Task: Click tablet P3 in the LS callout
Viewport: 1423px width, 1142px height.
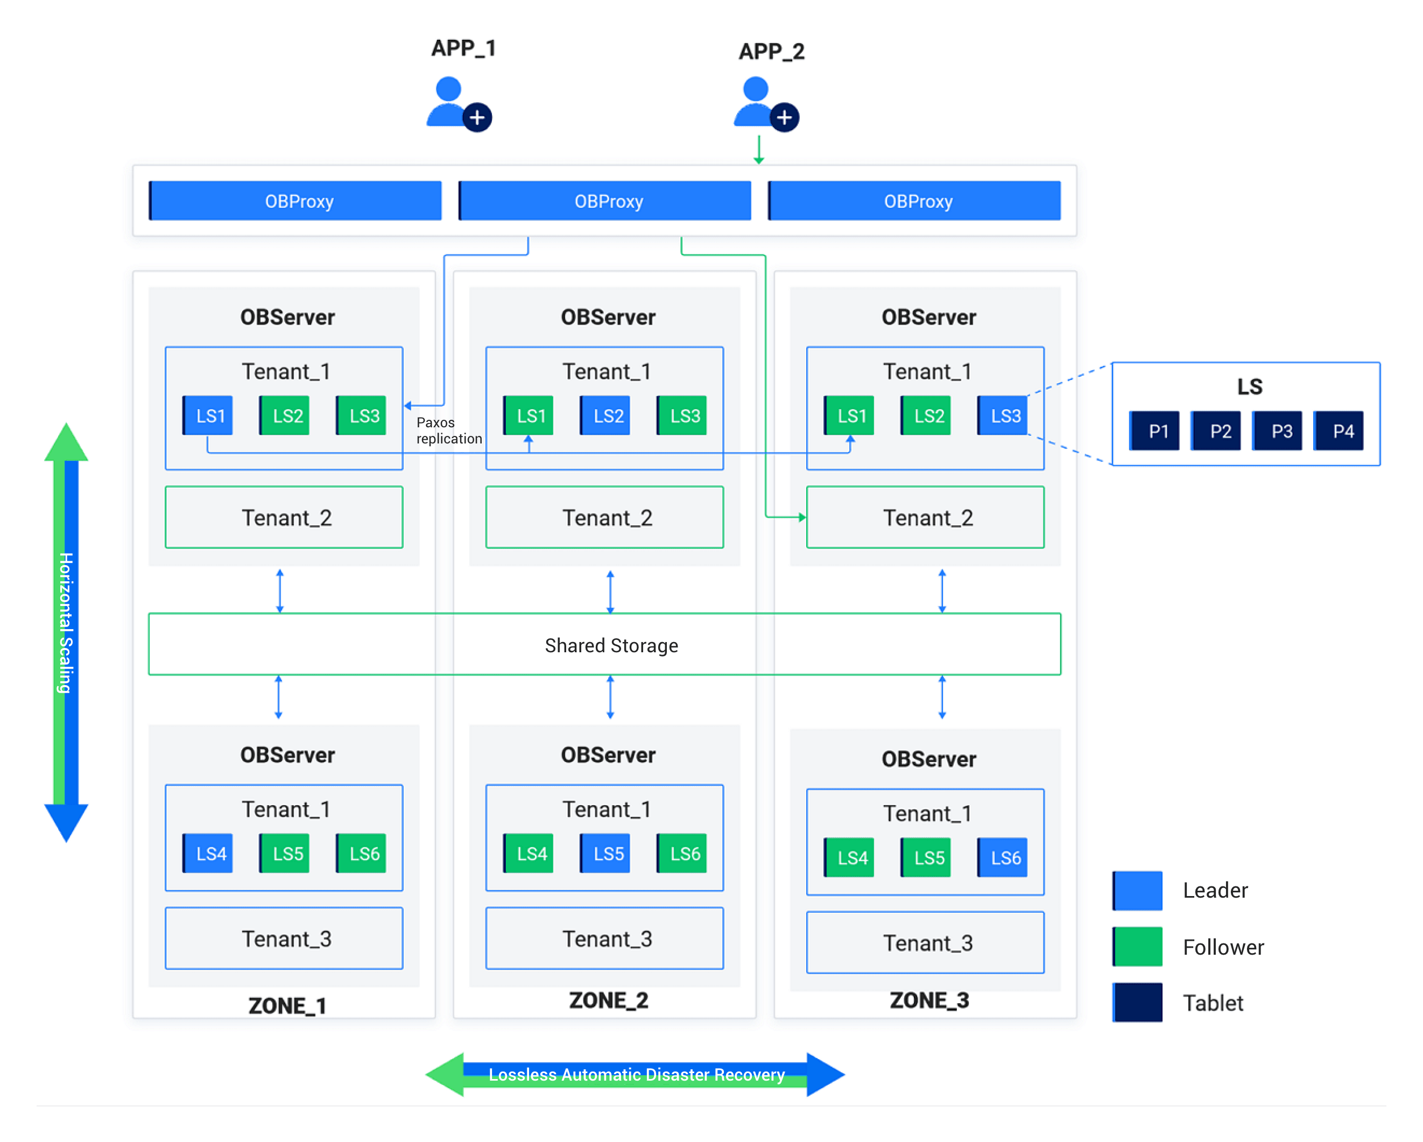Action: 1277,431
